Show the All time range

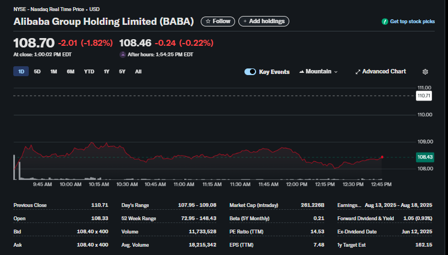(x=138, y=72)
